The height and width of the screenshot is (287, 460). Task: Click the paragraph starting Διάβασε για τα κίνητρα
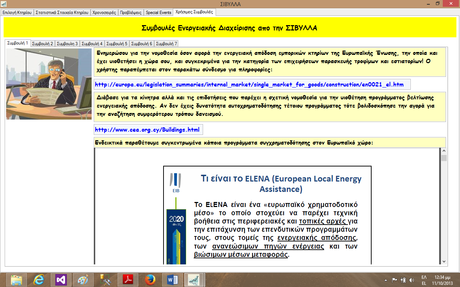click(270, 107)
